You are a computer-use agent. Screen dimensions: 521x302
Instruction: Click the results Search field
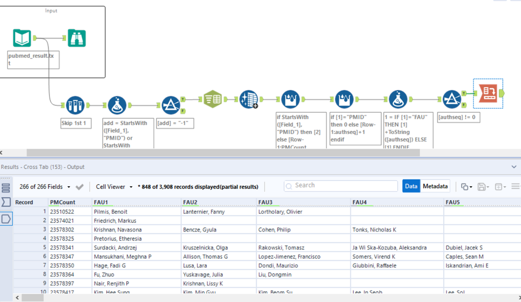click(x=341, y=186)
